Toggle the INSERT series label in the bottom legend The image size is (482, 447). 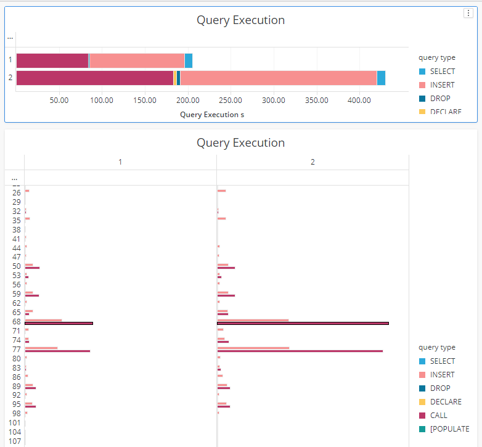click(442, 375)
